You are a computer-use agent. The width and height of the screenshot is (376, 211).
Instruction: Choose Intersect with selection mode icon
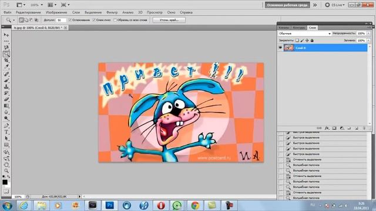pos(36,20)
